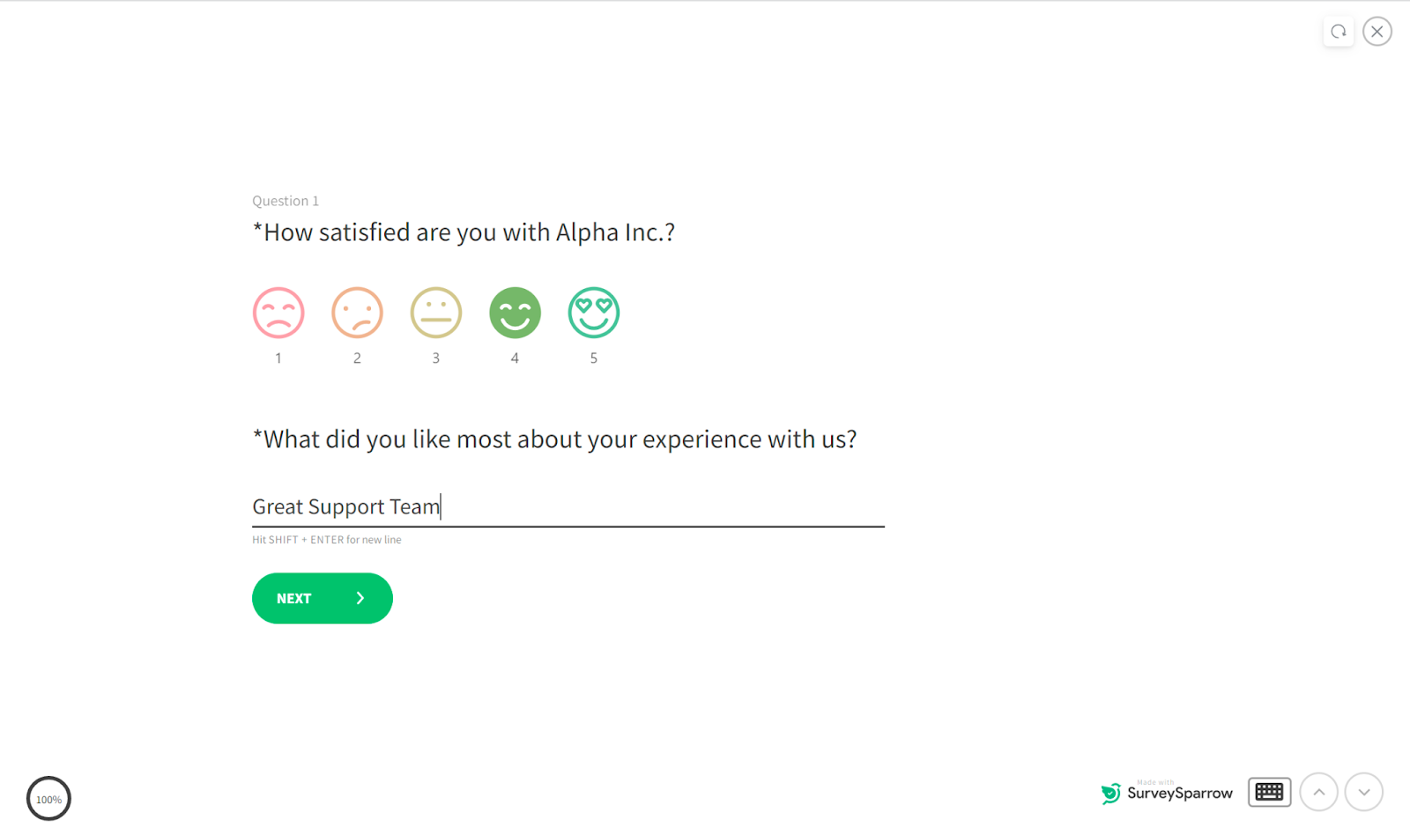Select the neutral face rating 3
1410x835 pixels.
[435, 313]
